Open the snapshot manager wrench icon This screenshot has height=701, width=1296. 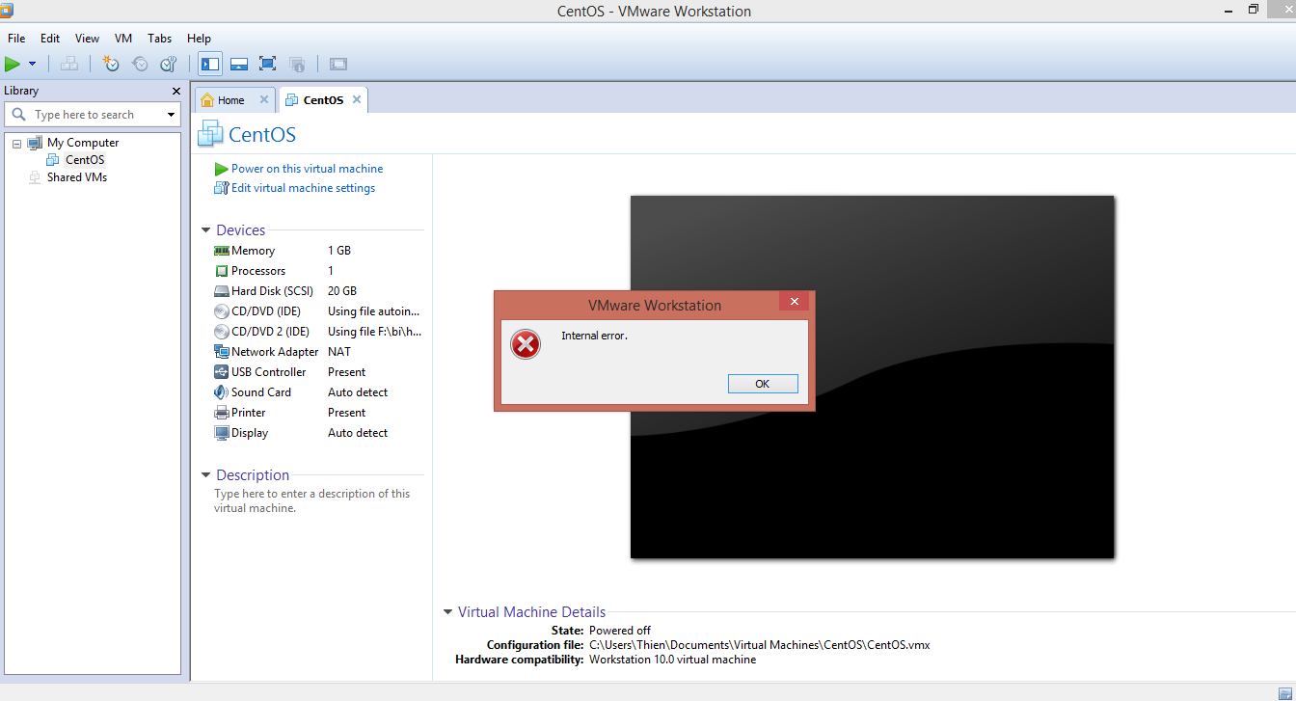(x=169, y=64)
